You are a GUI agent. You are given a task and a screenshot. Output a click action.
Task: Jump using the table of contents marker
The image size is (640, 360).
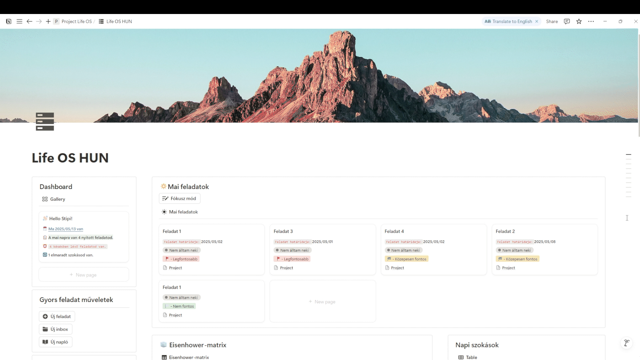click(x=628, y=155)
